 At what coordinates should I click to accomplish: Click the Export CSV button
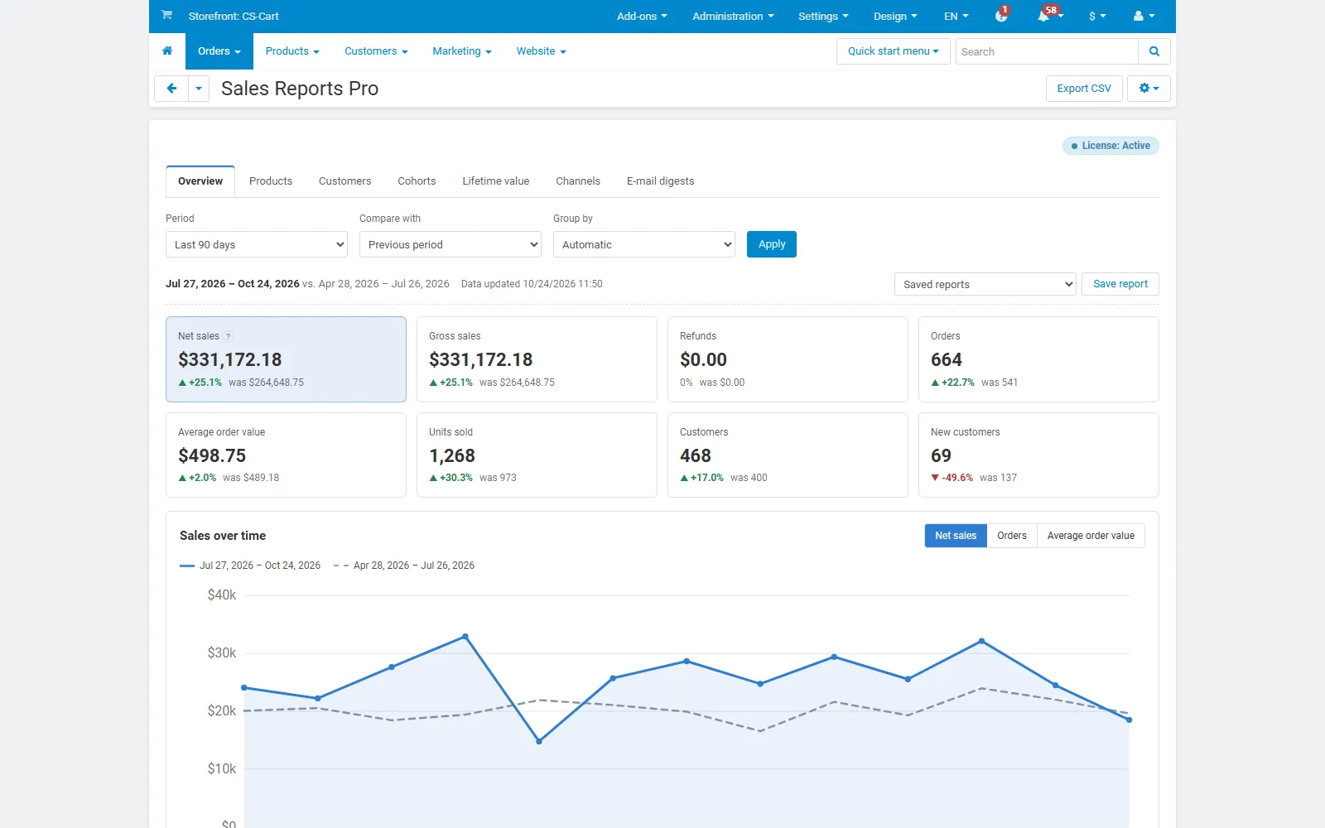coord(1084,89)
